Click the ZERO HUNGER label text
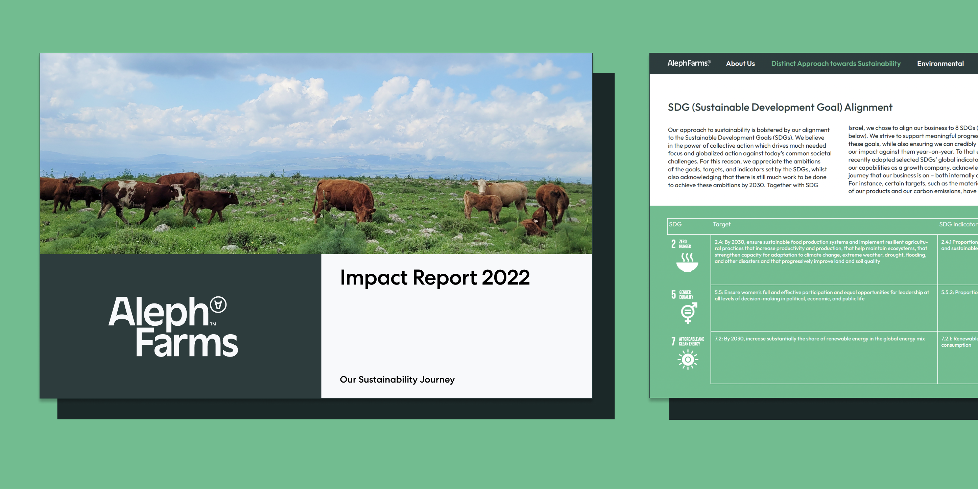This screenshot has height=489, width=978. pyautogui.click(x=685, y=244)
